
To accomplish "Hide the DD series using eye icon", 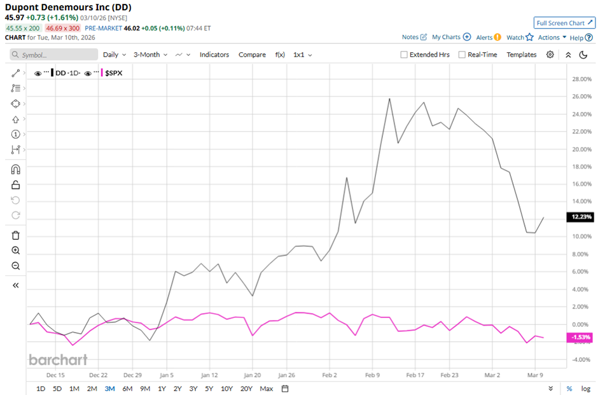I will click(38, 73).
